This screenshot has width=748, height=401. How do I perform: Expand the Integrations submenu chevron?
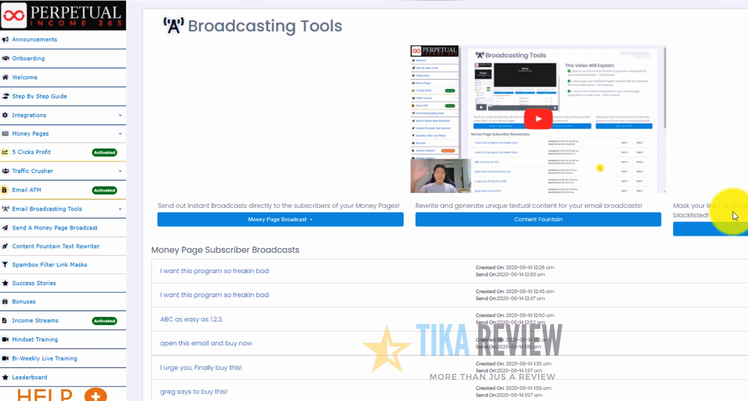pyautogui.click(x=120, y=115)
